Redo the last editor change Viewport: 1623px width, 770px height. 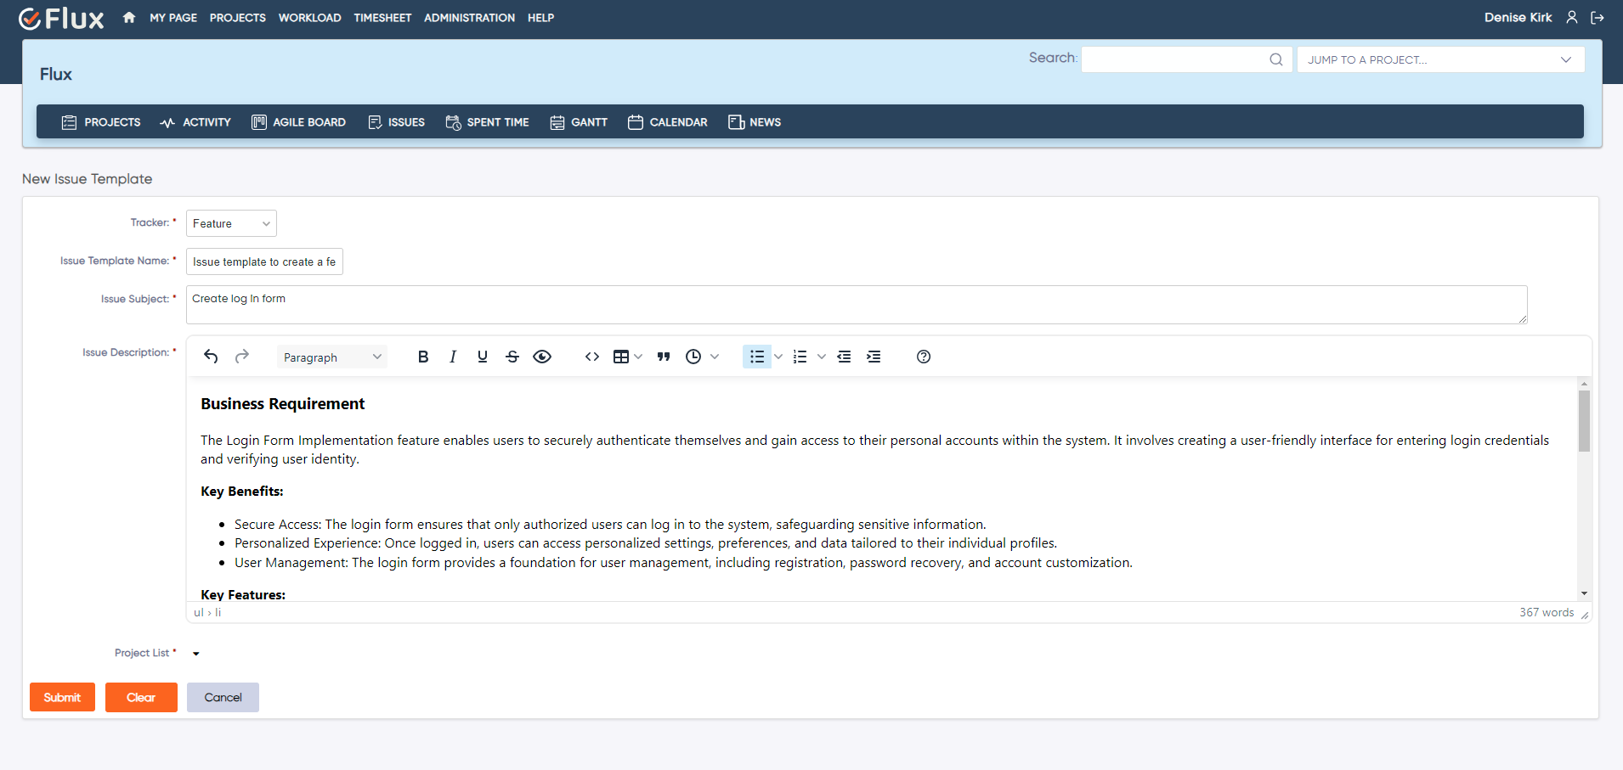point(242,357)
